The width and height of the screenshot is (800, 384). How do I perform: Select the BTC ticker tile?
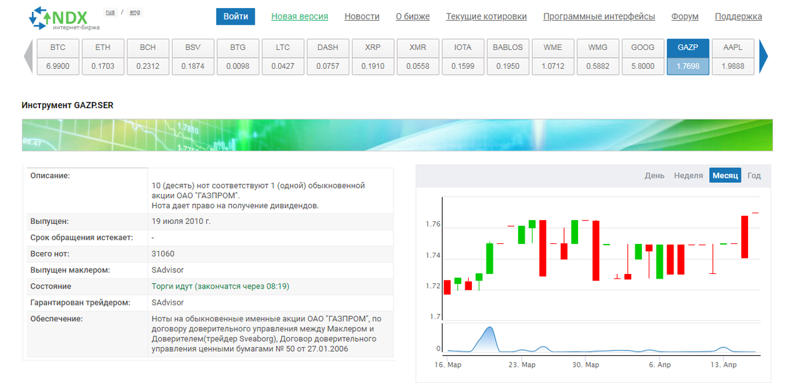[57, 57]
